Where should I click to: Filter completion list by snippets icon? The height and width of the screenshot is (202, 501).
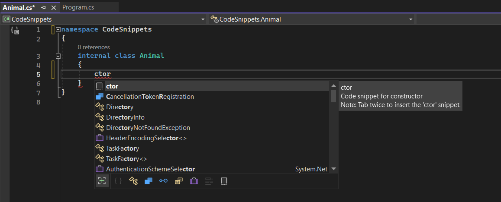pos(224,181)
